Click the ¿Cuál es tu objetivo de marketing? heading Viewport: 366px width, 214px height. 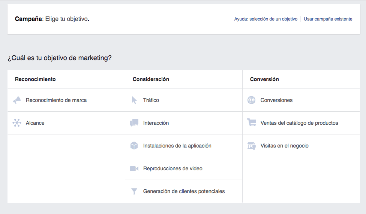tap(60, 58)
